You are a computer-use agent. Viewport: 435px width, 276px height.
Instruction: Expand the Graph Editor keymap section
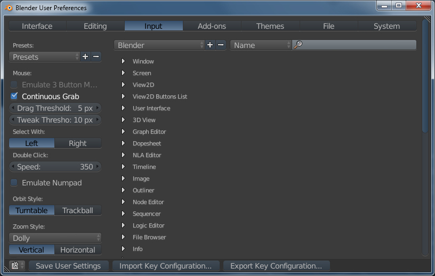pyautogui.click(x=123, y=131)
